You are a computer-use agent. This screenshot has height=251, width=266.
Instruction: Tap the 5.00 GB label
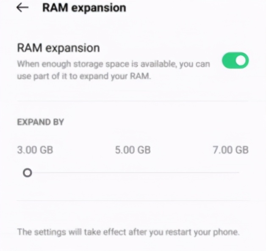pyautogui.click(x=133, y=150)
